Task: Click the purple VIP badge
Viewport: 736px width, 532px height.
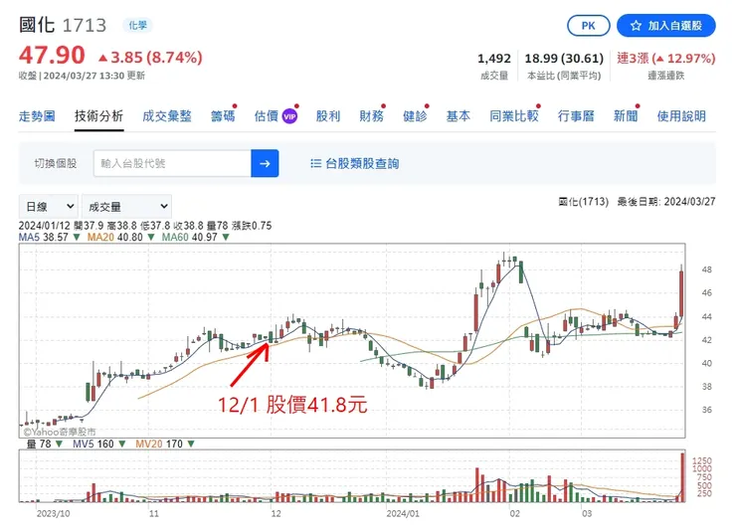Action: [x=289, y=116]
